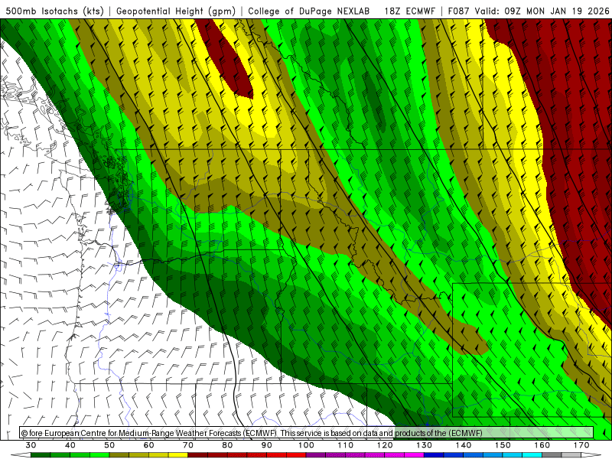Click the '160' label on color scale

542,445
